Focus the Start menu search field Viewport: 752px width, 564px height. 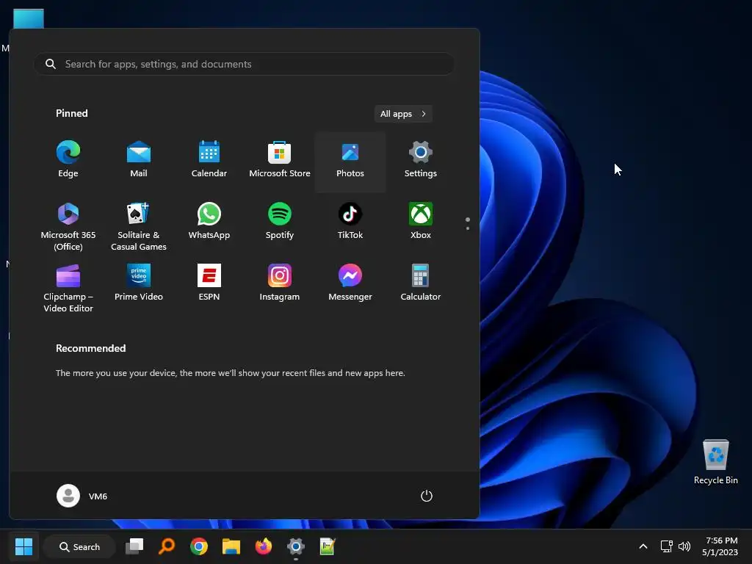[244, 64]
